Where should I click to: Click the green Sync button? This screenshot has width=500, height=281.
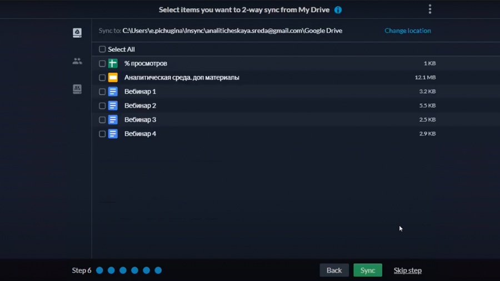(368, 270)
